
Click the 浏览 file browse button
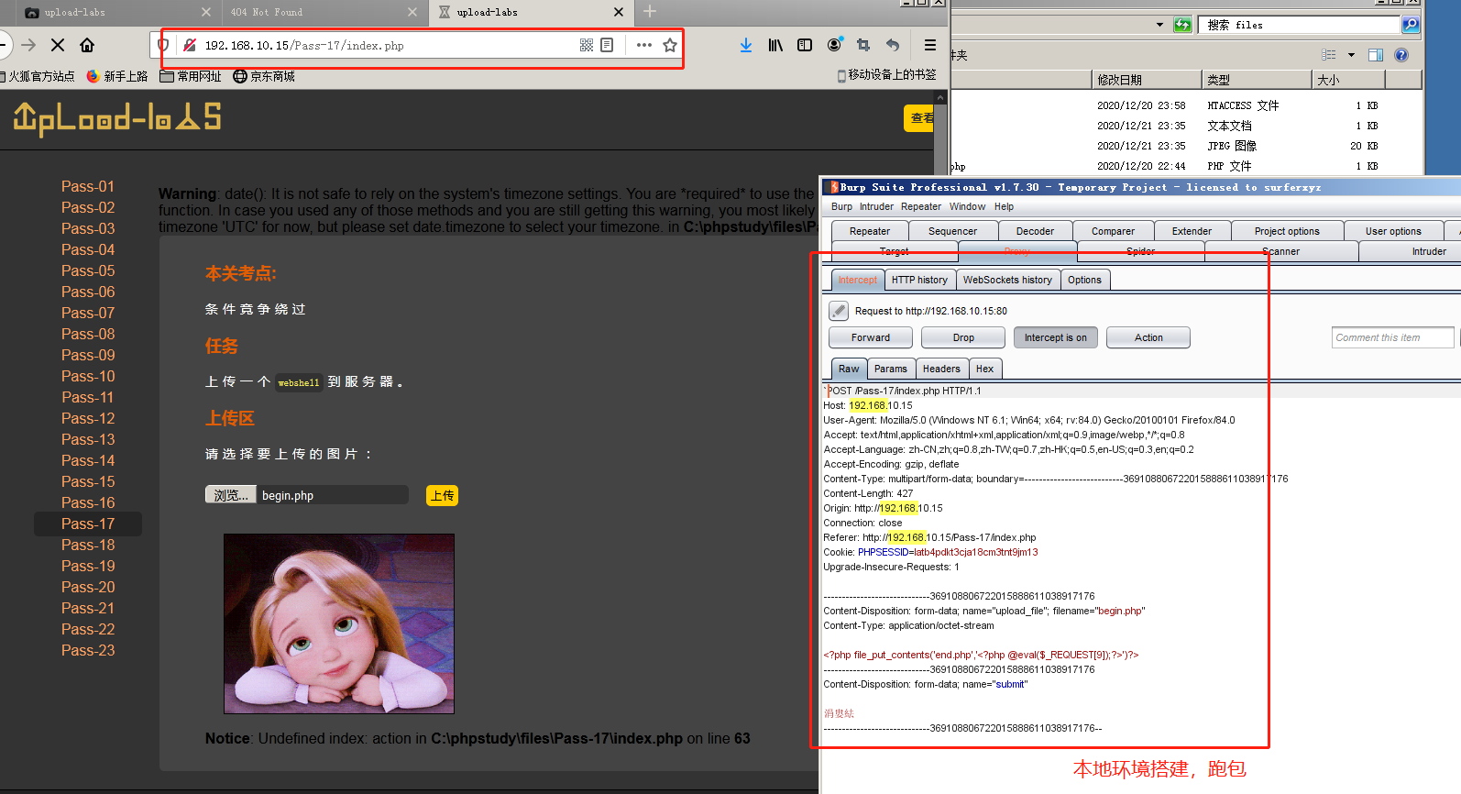pos(231,495)
